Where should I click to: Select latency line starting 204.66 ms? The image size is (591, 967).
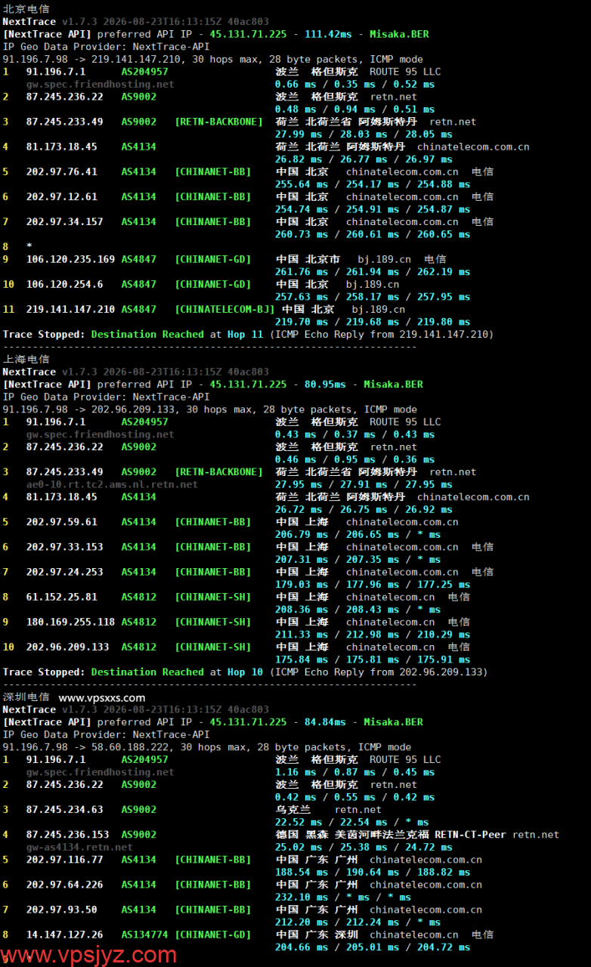click(x=373, y=947)
